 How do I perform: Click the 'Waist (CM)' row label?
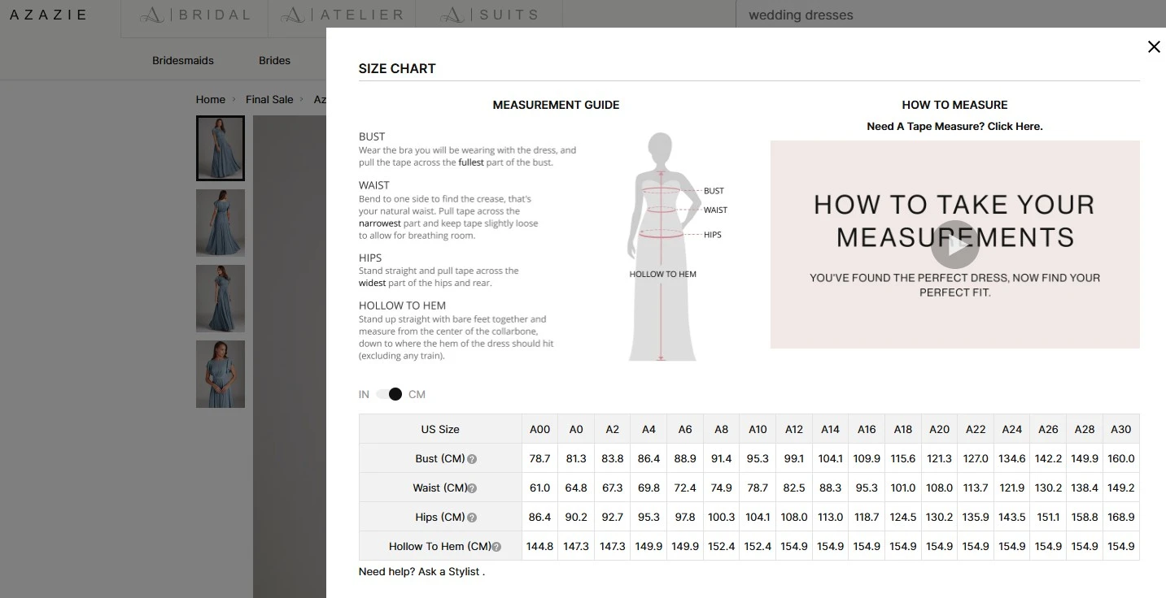[440, 487]
